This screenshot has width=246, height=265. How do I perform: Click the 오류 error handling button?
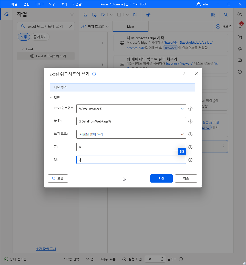click(58, 178)
